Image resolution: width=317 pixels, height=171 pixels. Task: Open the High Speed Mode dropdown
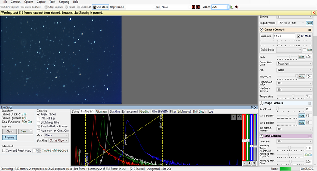[x=295, y=83]
